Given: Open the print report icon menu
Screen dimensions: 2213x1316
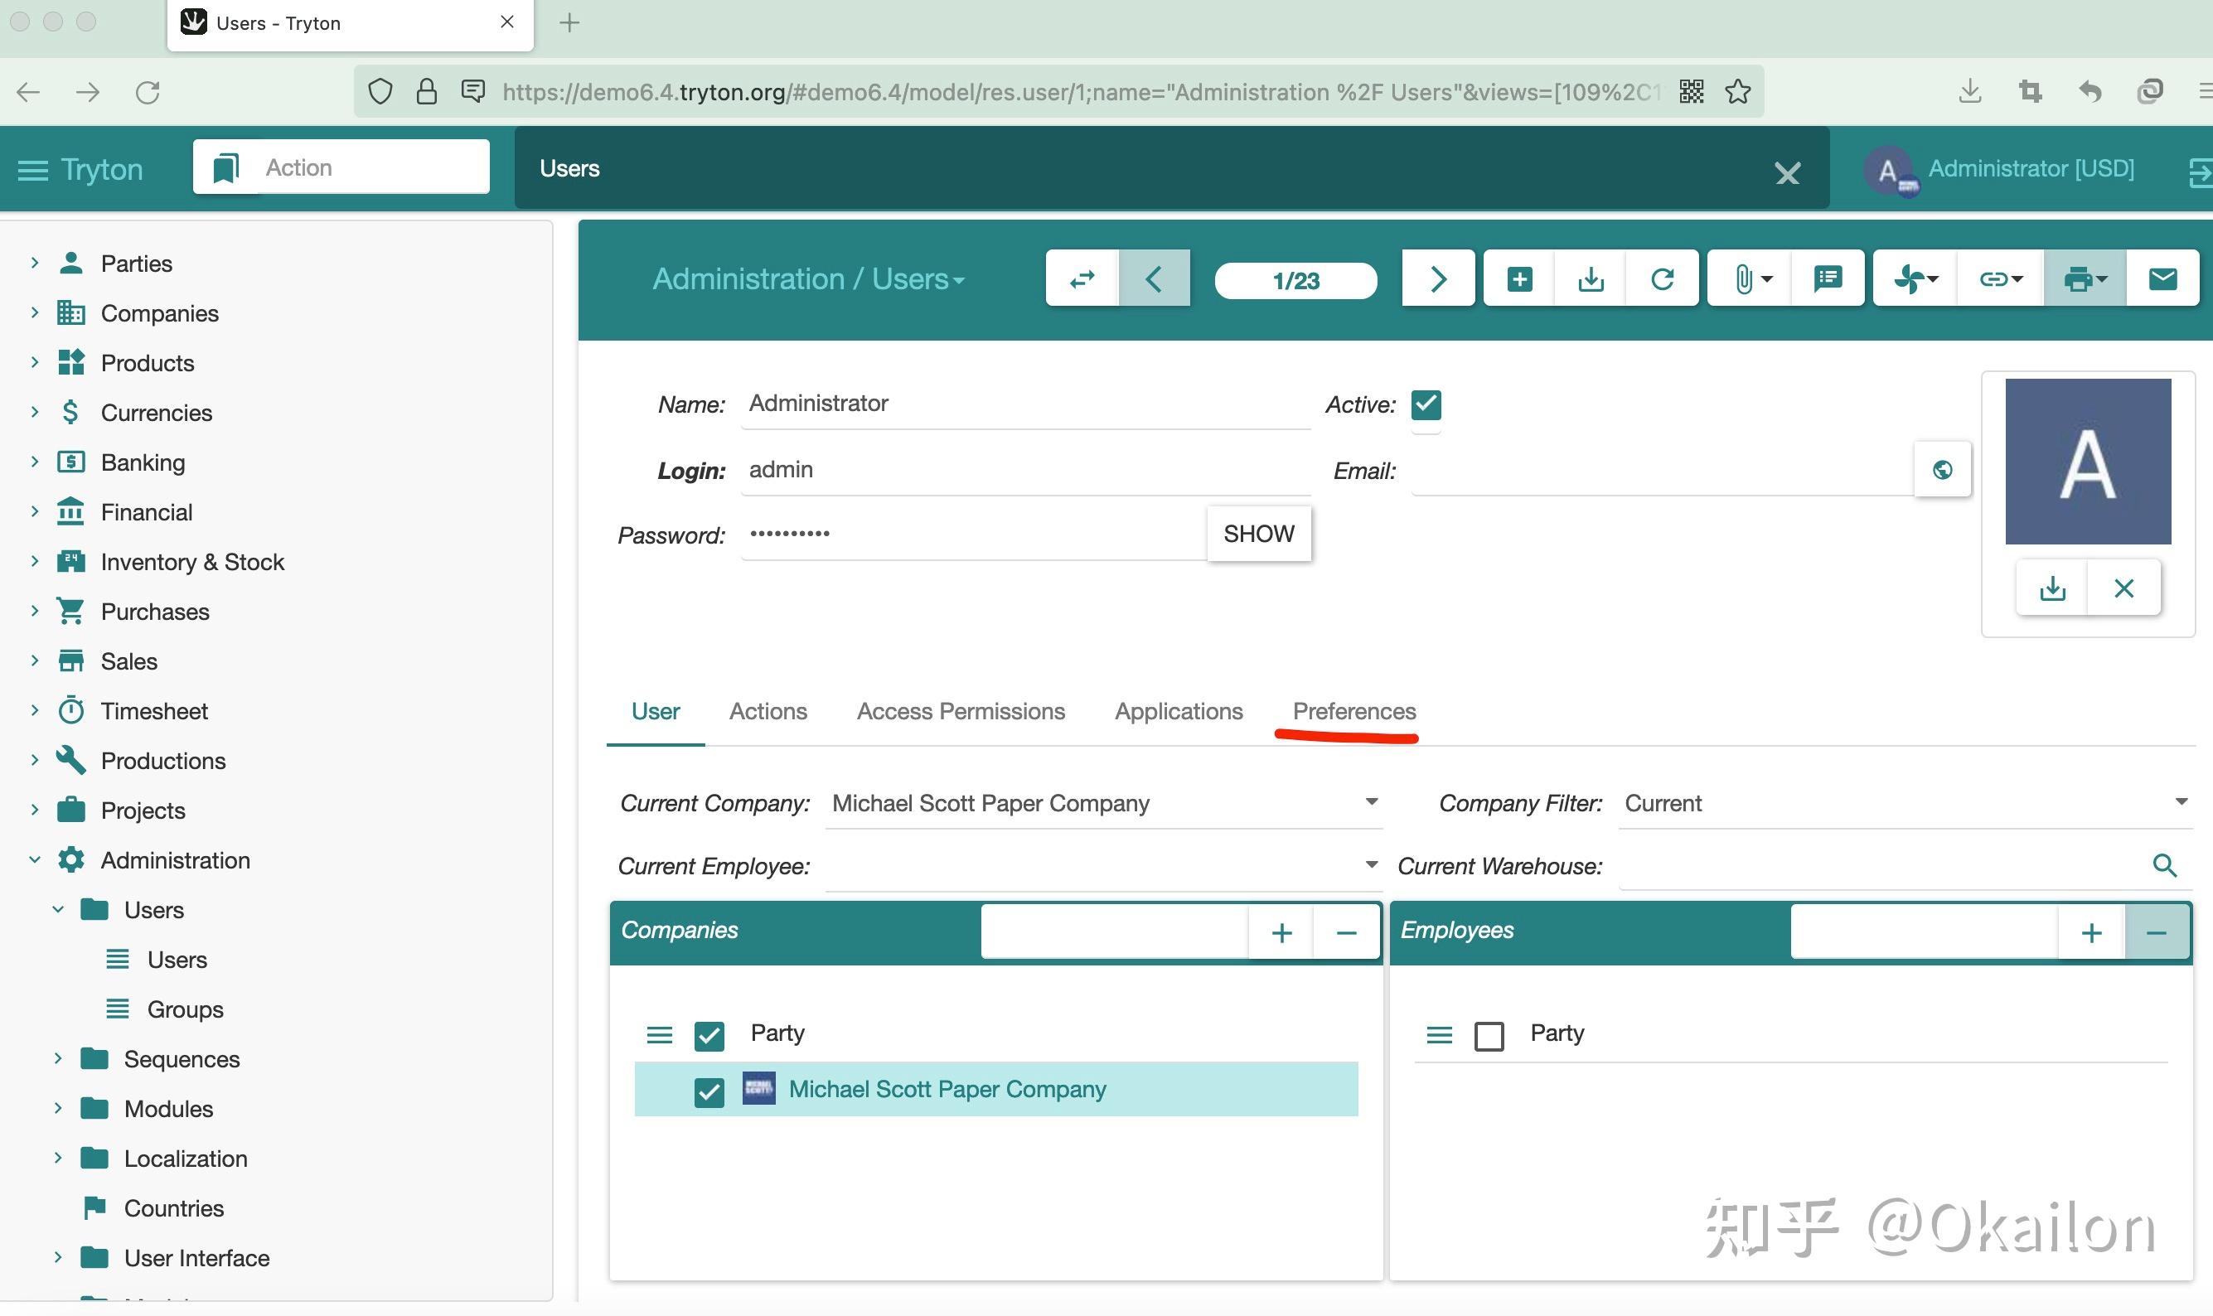Looking at the screenshot, I should (x=2084, y=279).
